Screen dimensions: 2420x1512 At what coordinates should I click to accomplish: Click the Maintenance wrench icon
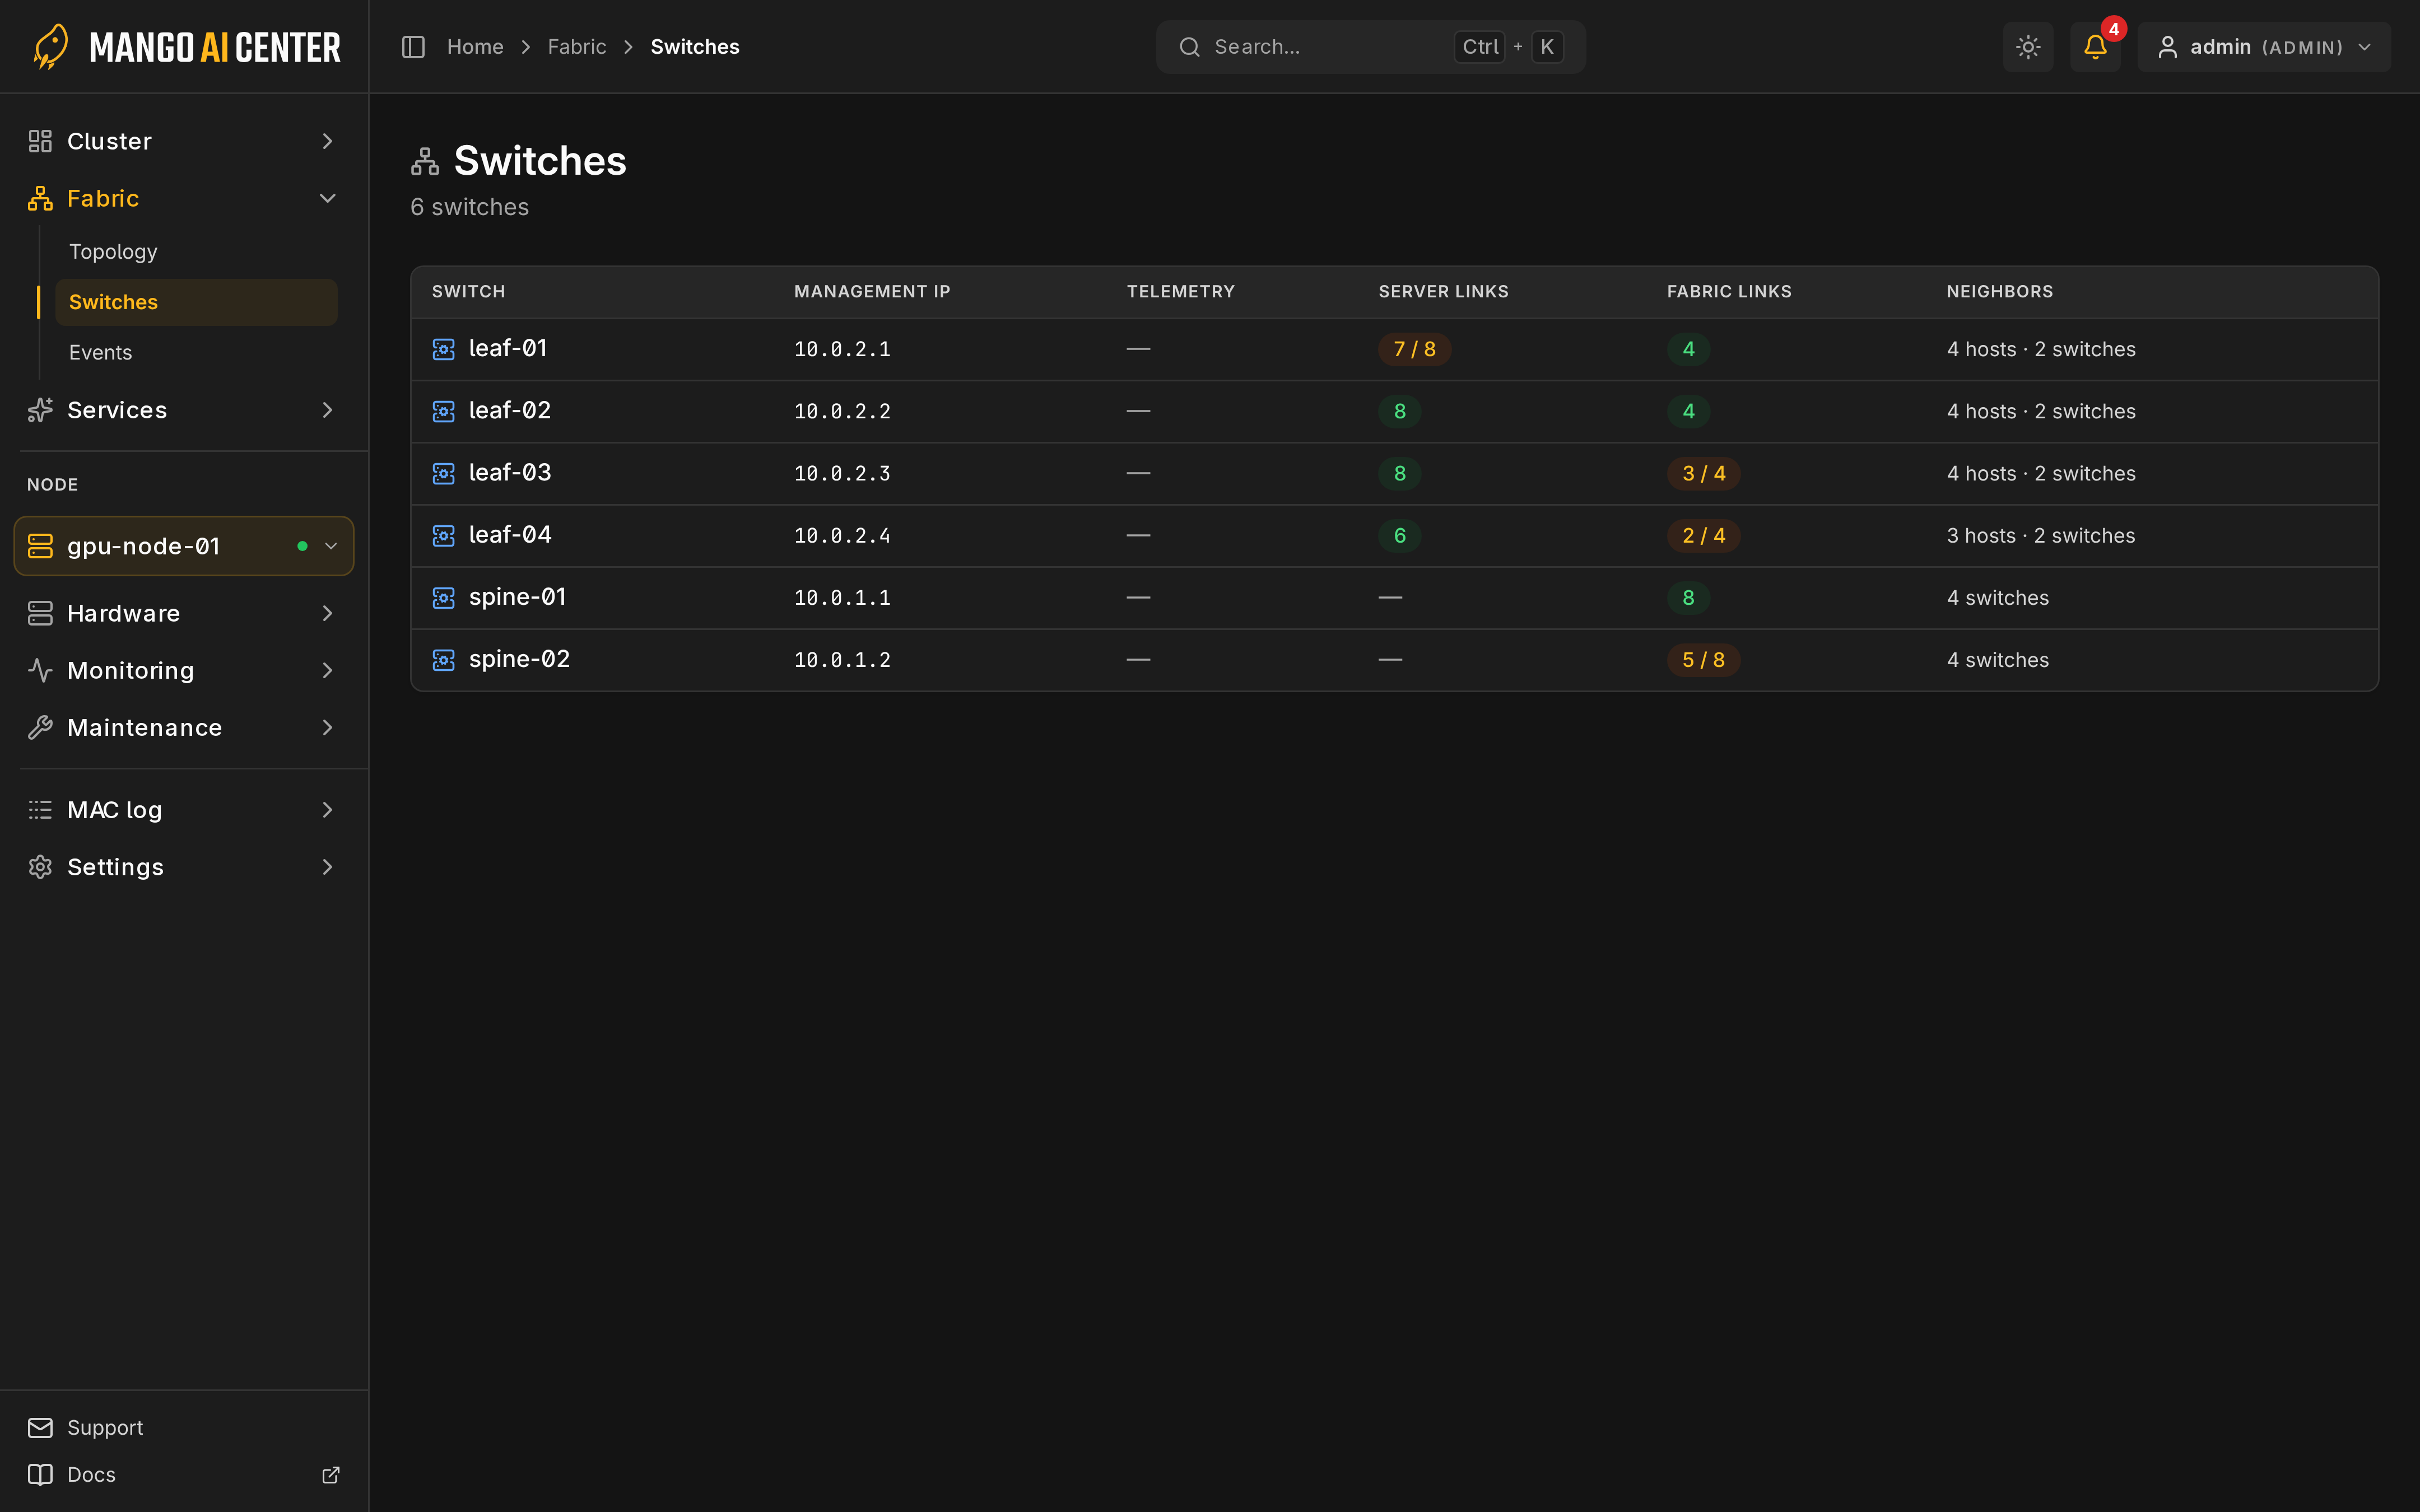[40, 727]
